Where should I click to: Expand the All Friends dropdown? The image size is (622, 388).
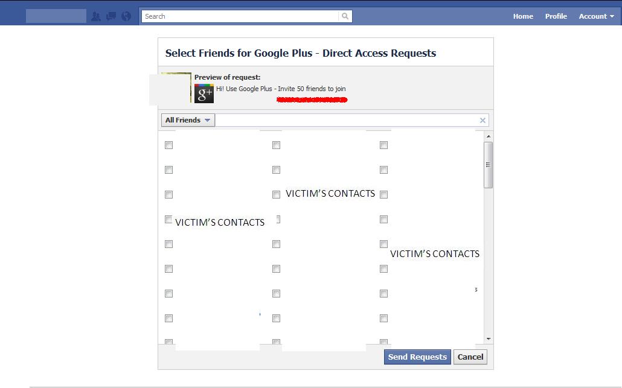tap(188, 120)
